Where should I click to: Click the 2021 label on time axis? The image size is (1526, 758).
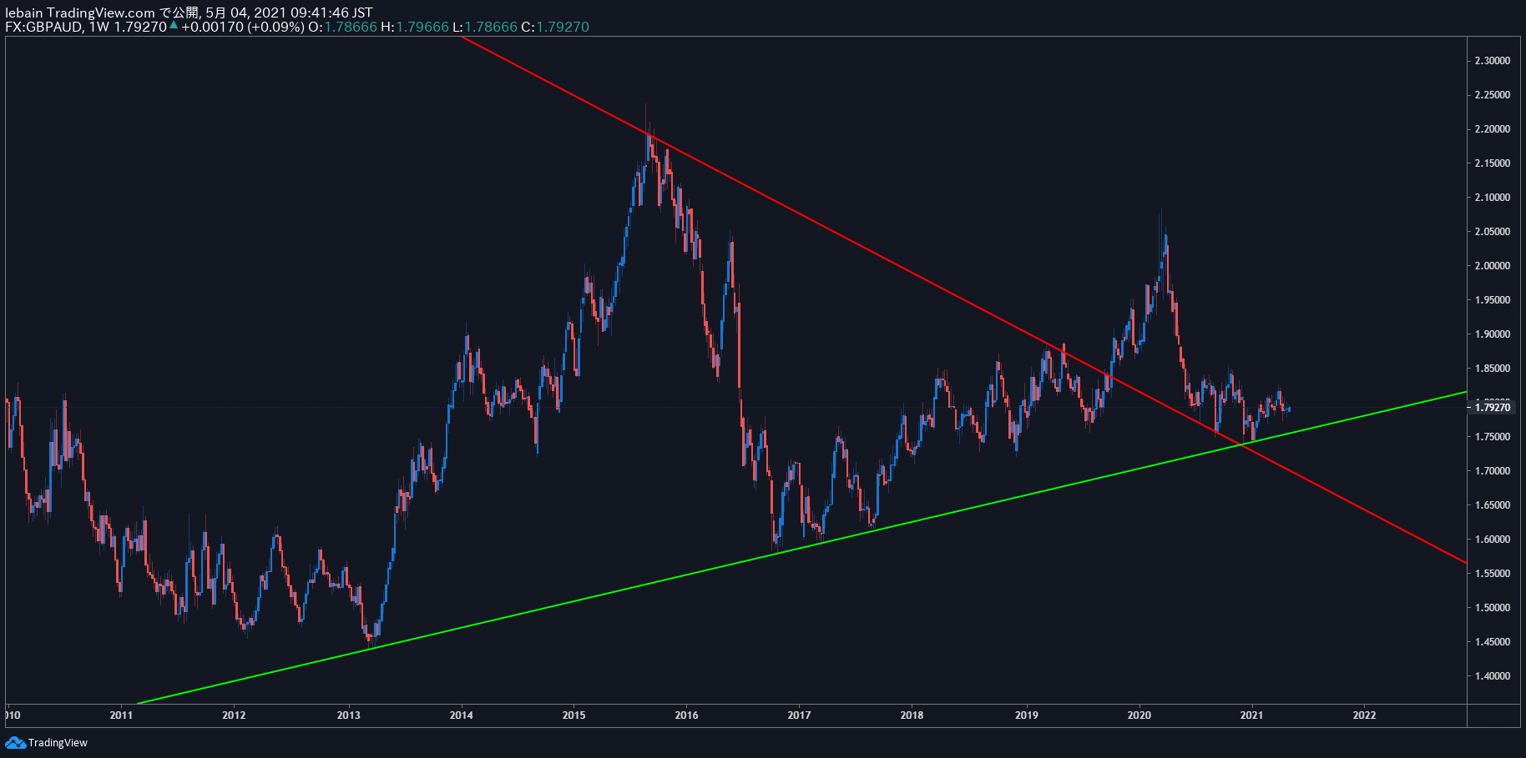[x=1251, y=715]
